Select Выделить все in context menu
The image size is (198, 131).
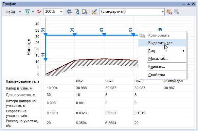[160, 43]
